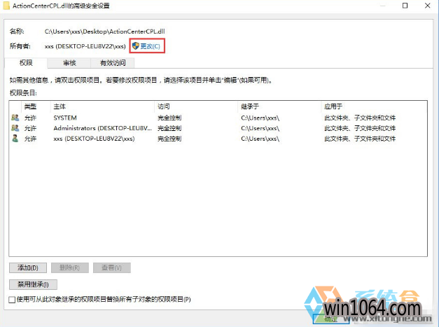The height and width of the screenshot is (327, 439).
Task: Click the 查看(V) button
Action: (x=112, y=267)
